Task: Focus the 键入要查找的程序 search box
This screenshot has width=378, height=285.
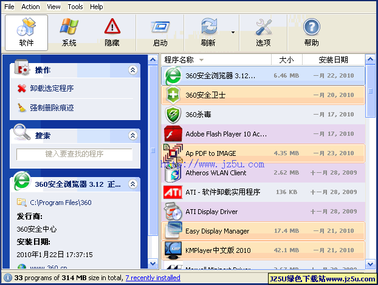Action: [75, 154]
